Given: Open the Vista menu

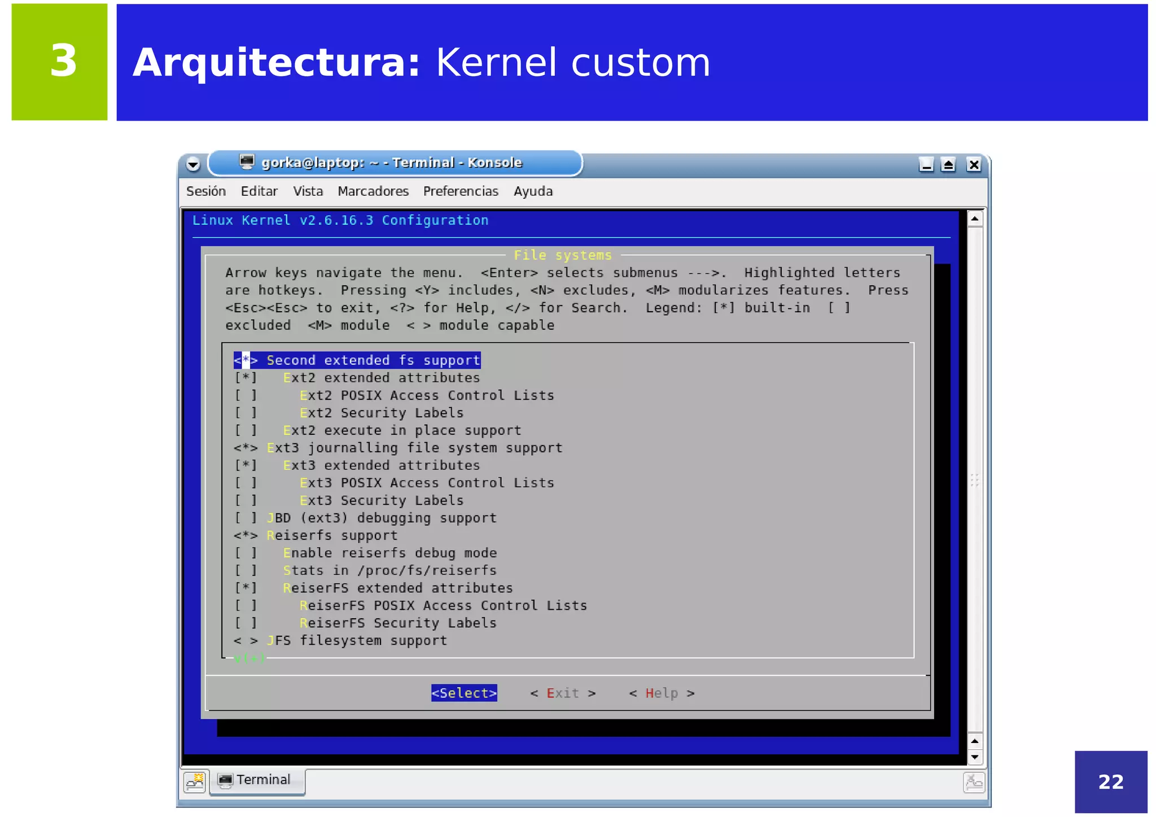Looking at the screenshot, I should tap(308, 191).
